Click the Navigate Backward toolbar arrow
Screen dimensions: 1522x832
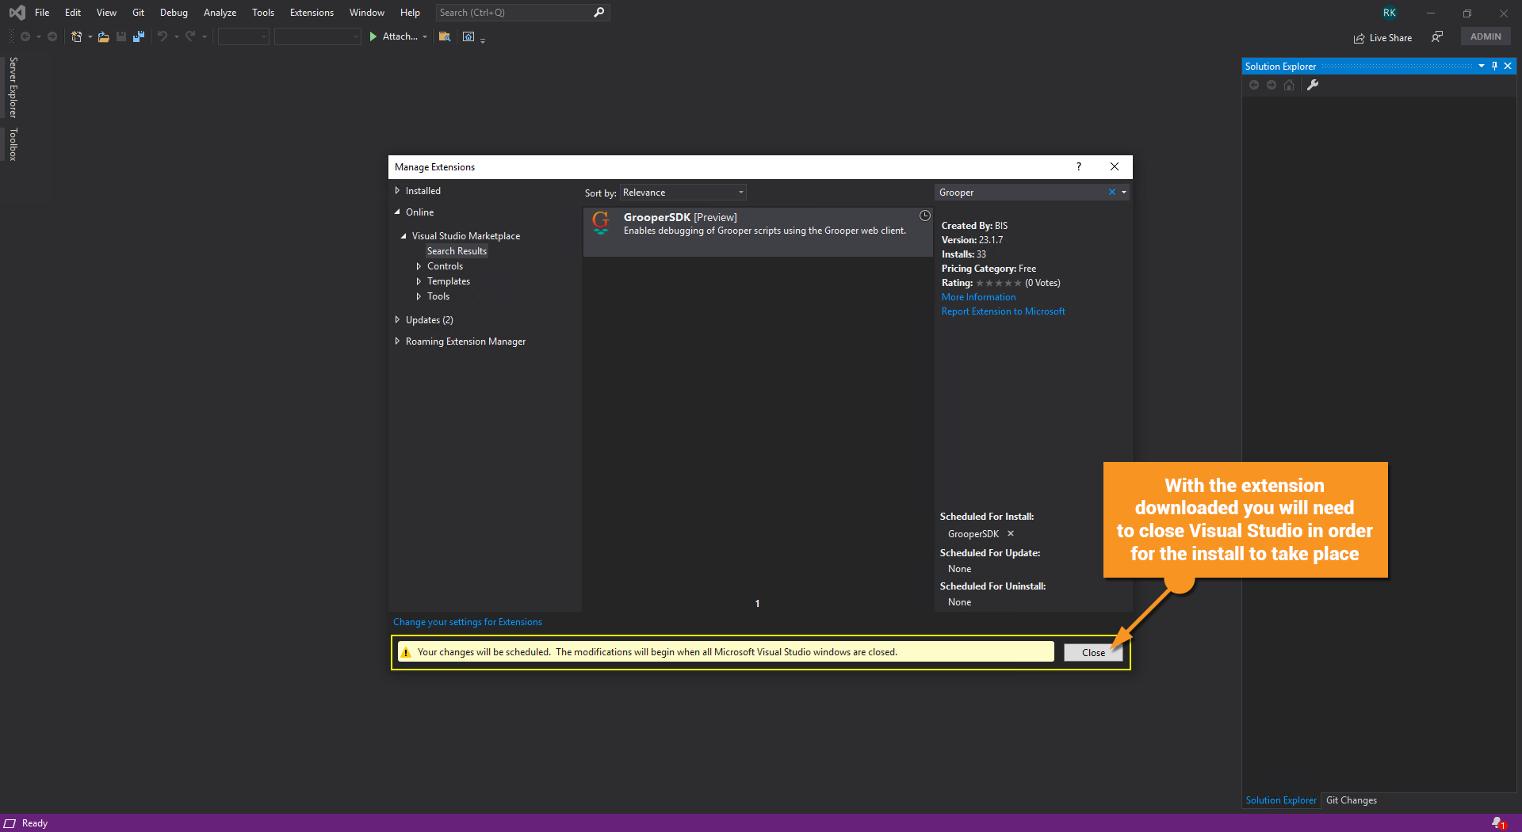coord(25,36)
